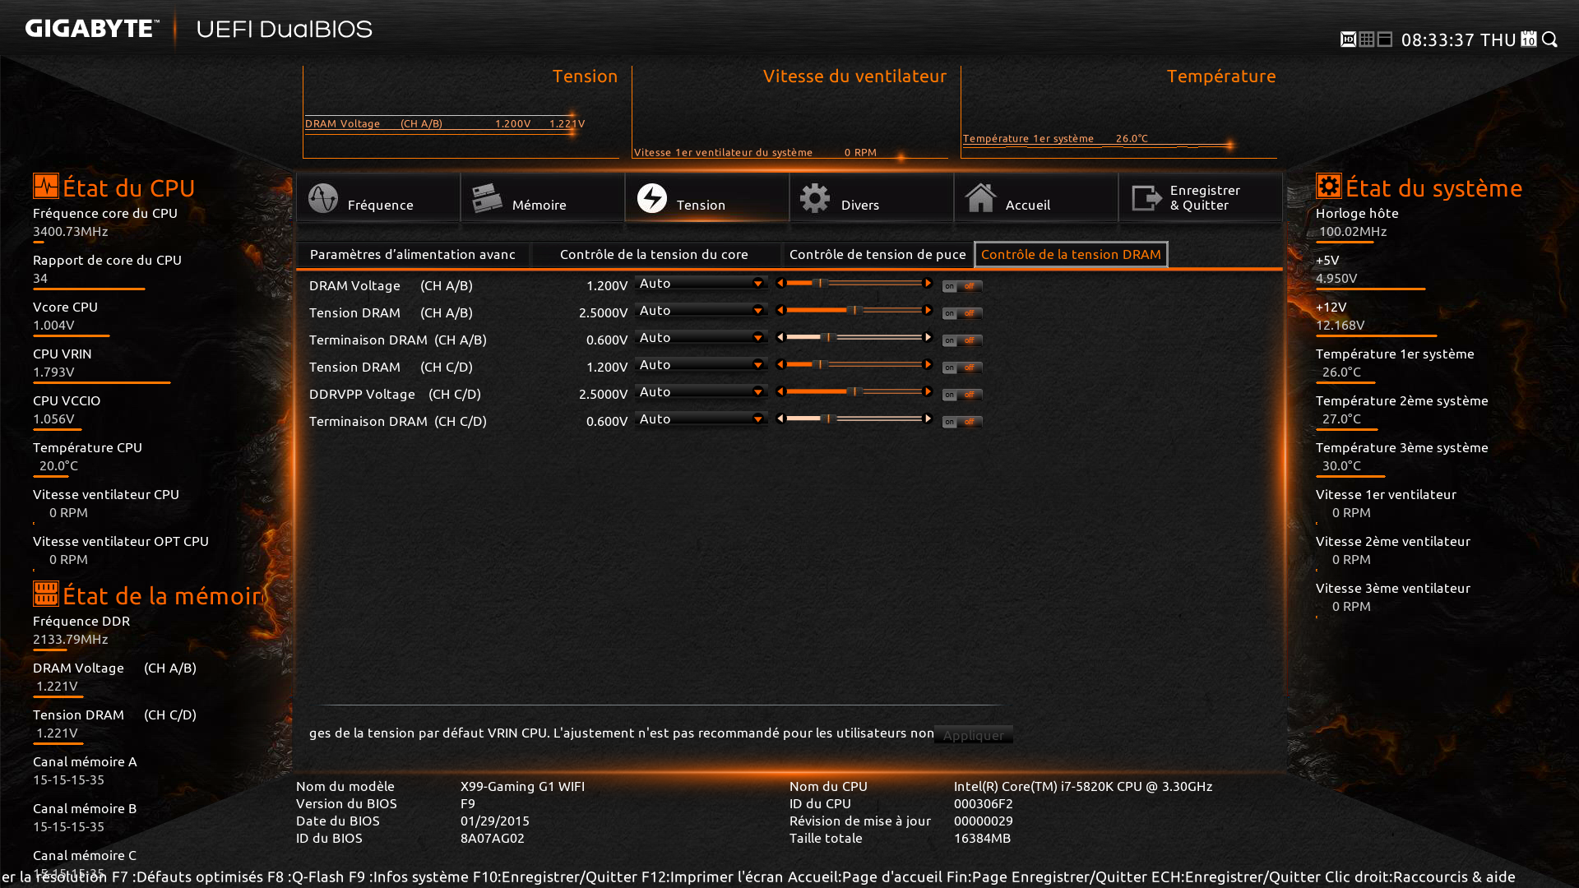Switch to the Mémoire tab

[543, 197]
